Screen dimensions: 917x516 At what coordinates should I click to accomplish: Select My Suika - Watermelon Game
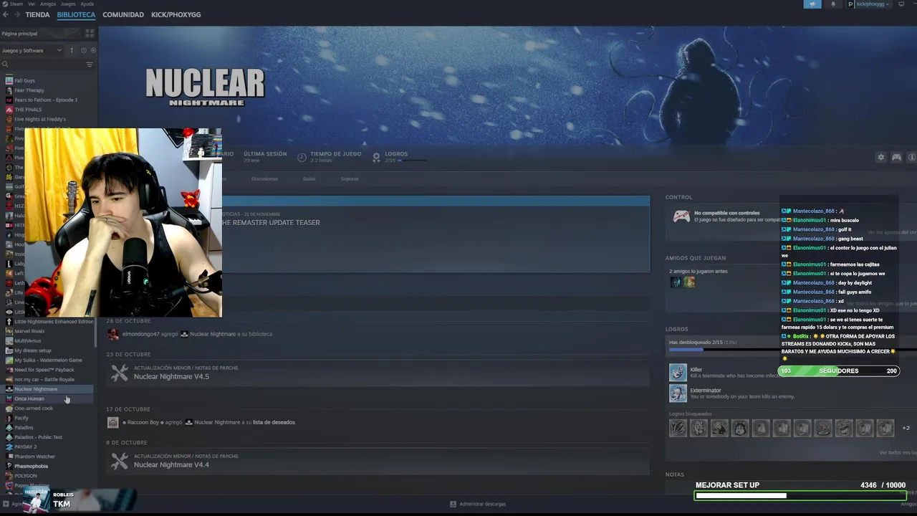49,360
